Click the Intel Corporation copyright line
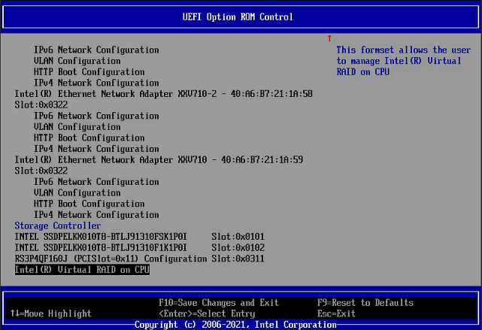This screenshot has width=482, height=330. pos(236,325)
